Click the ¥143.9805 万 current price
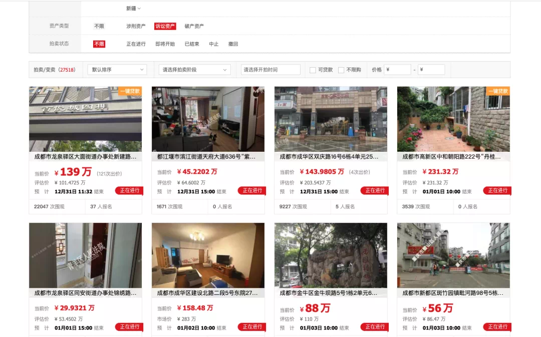The image size is (541, 337). 322,172
